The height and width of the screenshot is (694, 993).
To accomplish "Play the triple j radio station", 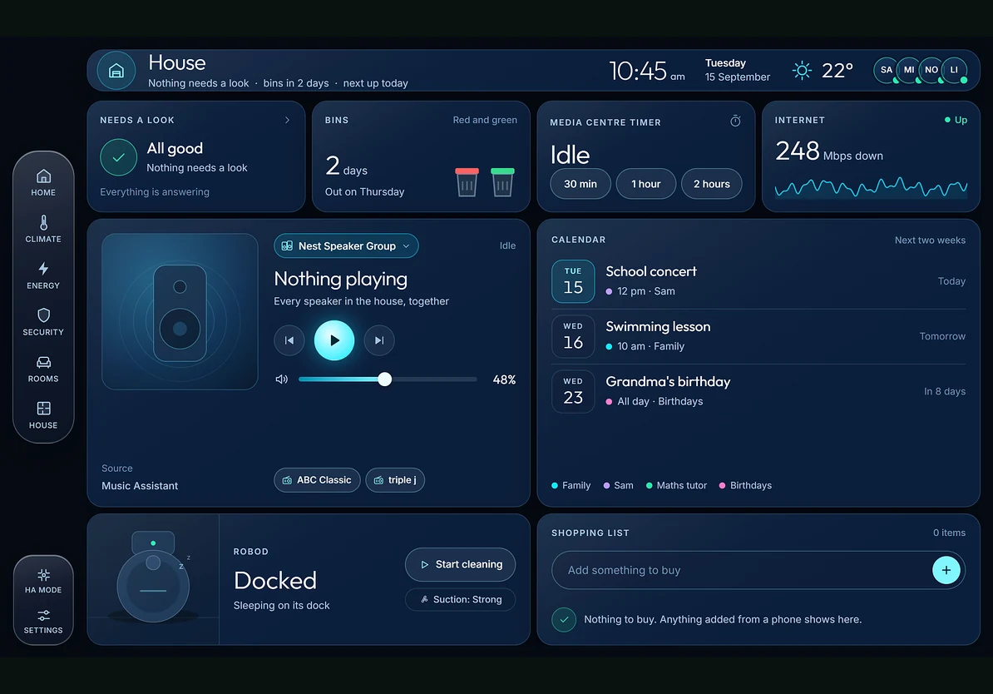I will coord(394,480).
